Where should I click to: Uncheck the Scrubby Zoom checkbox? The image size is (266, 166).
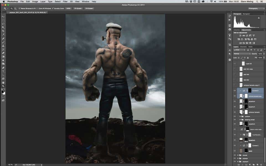pyautogui.click(x=53, y=9)
